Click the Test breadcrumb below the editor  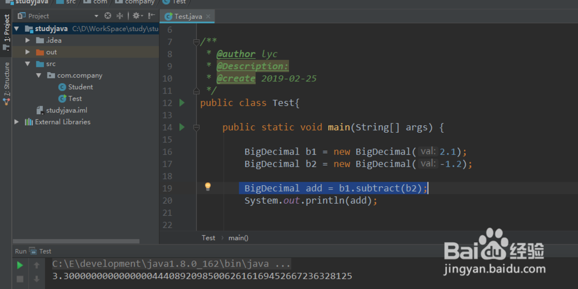(208, 238)
